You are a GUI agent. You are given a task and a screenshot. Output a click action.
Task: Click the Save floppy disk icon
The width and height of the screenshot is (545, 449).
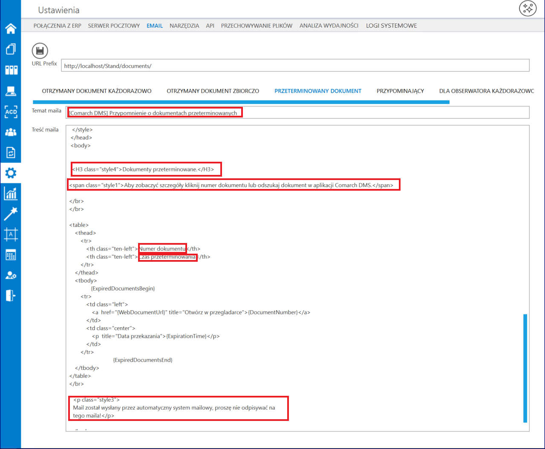[40, 51]
